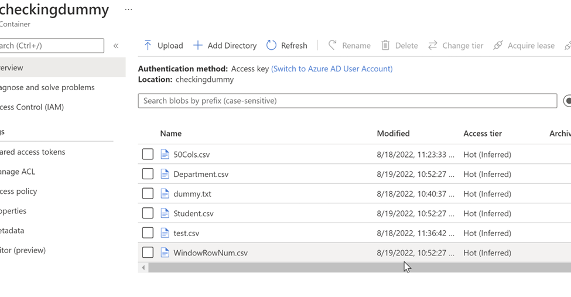Check the Student.csv row checkbox
Screen dimensions: 571x297
[x=148, y=213]
